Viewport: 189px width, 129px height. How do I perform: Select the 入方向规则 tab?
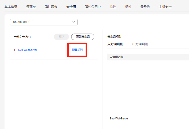point(115,44)
